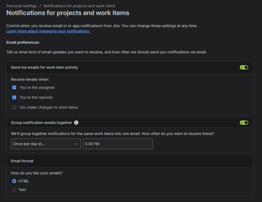Viewport: 262px width, 202px height.
Task: Toggle the work item activity emails switch
Action: point(244,67)
